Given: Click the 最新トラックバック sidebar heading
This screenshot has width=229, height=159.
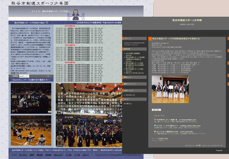Looking at the screenshot, I should 134,84.
